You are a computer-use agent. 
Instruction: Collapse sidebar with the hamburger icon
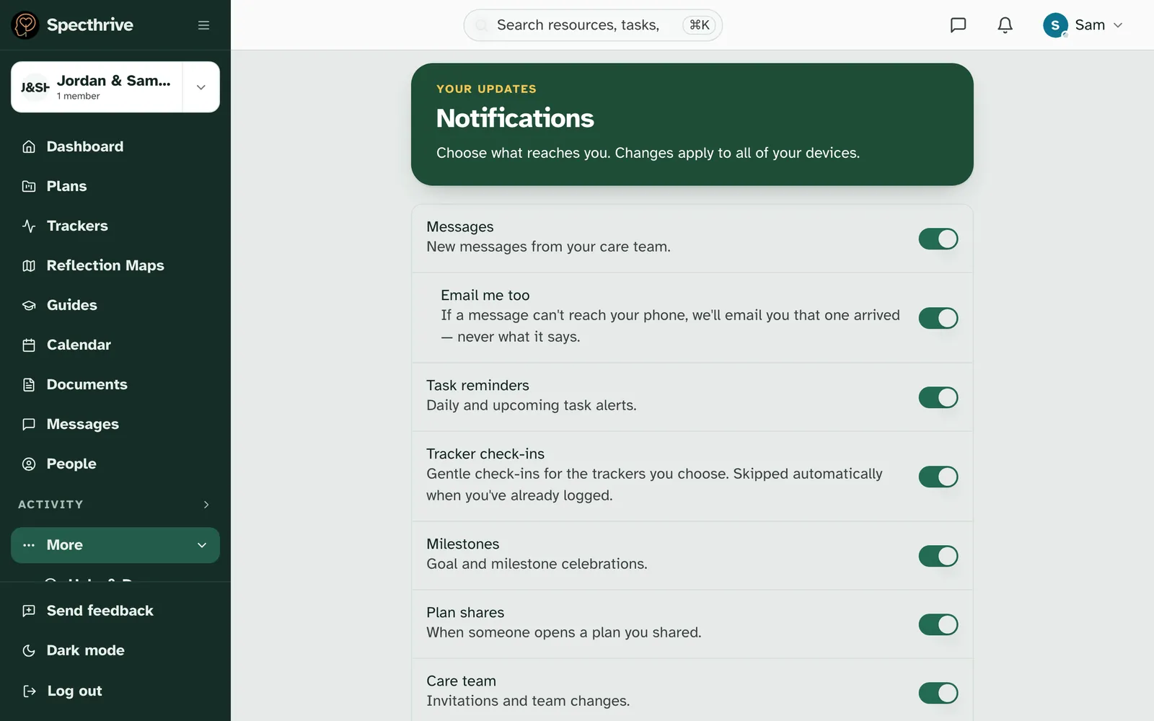coord(204,25)
